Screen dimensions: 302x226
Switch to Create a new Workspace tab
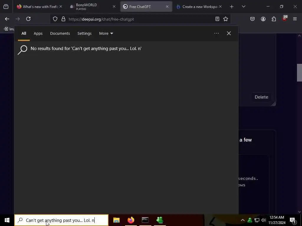point(199,7)
